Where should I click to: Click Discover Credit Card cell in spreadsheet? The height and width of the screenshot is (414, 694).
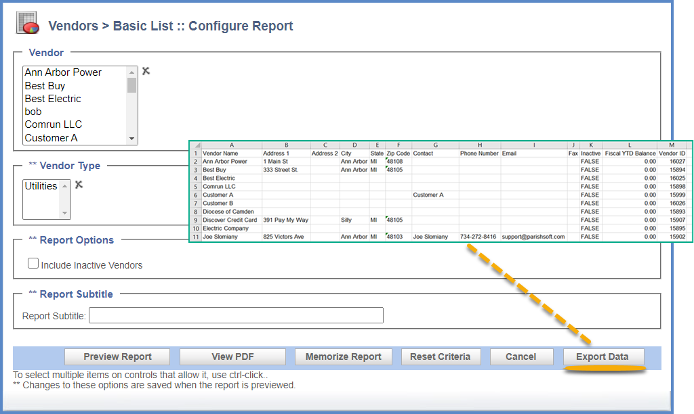pyautogui.click(x=232, y=220)
